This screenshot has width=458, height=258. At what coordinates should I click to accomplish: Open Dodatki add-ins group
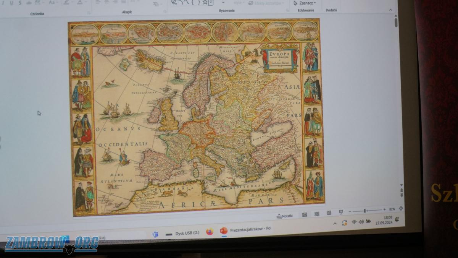point(331,10)
